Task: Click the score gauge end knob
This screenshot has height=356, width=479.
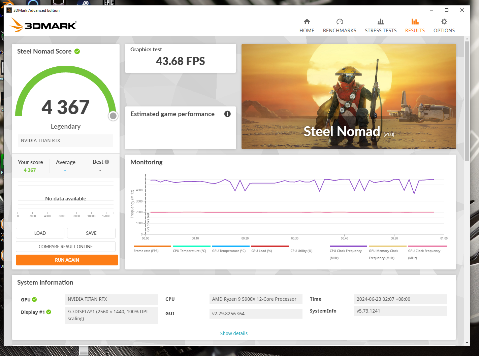Action: [113, 116]
